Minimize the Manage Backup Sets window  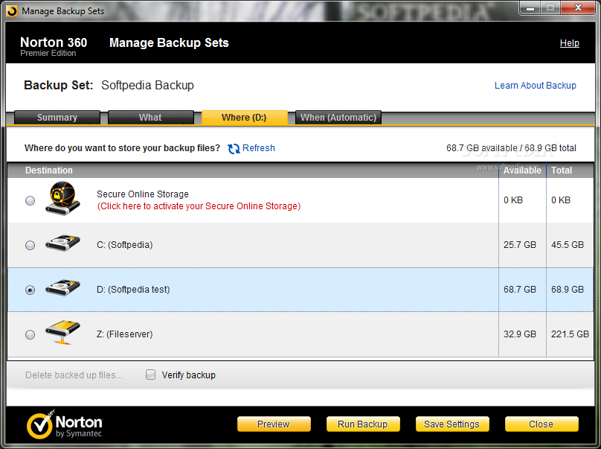pos(530,8)
